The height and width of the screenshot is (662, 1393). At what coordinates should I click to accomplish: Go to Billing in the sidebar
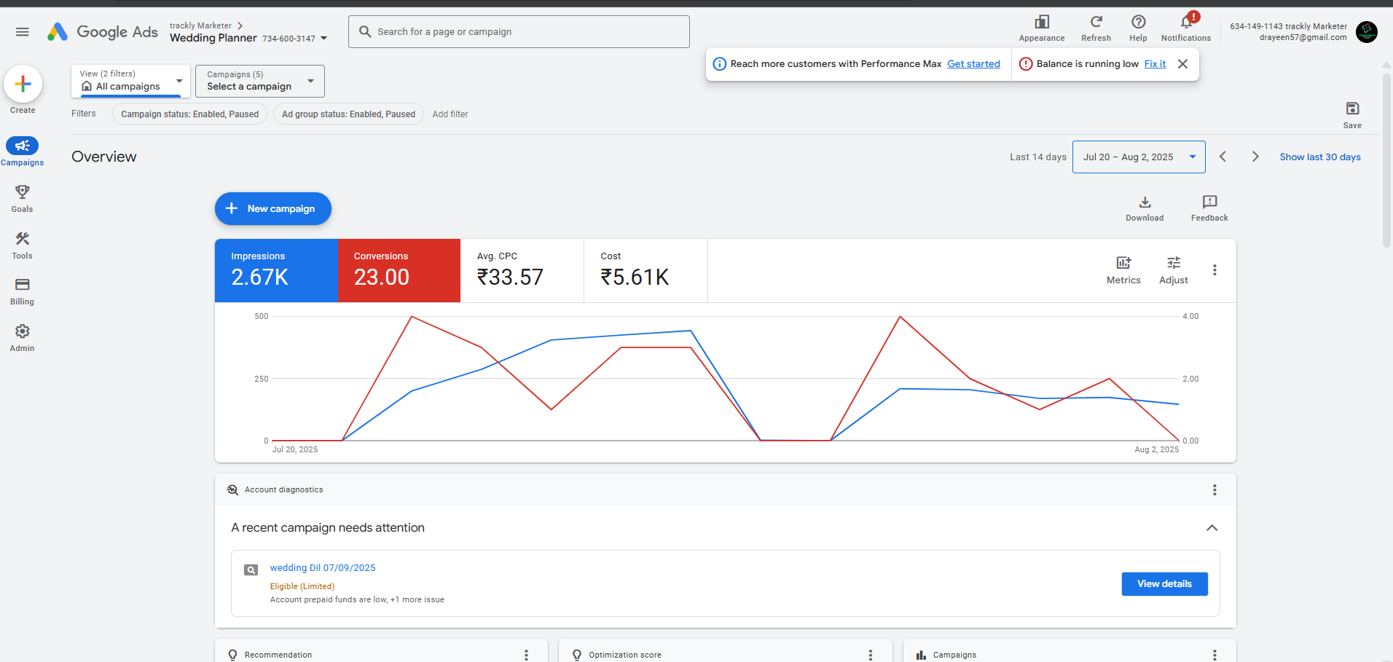[23, 291]
